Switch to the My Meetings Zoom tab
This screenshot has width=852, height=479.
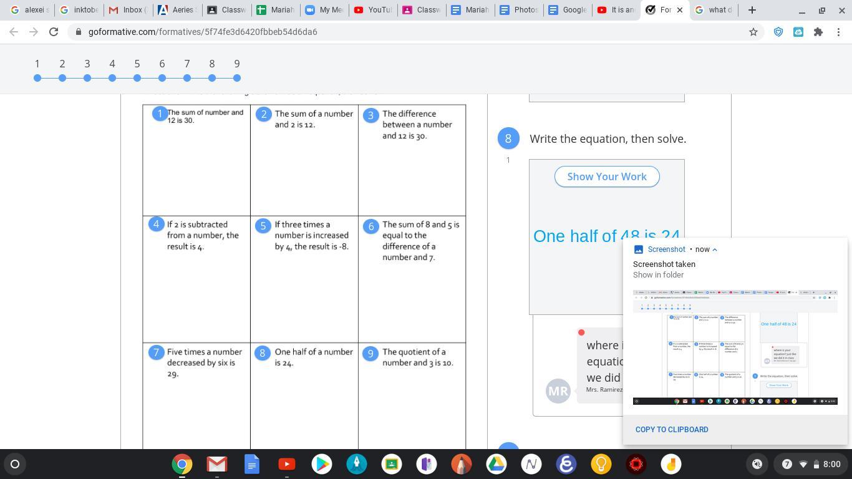click(x=324, y=10)
